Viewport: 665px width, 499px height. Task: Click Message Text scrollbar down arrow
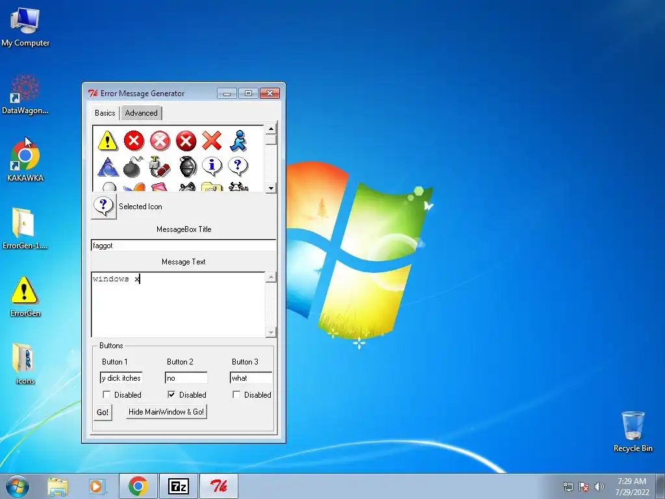click(x=271, y=332)
